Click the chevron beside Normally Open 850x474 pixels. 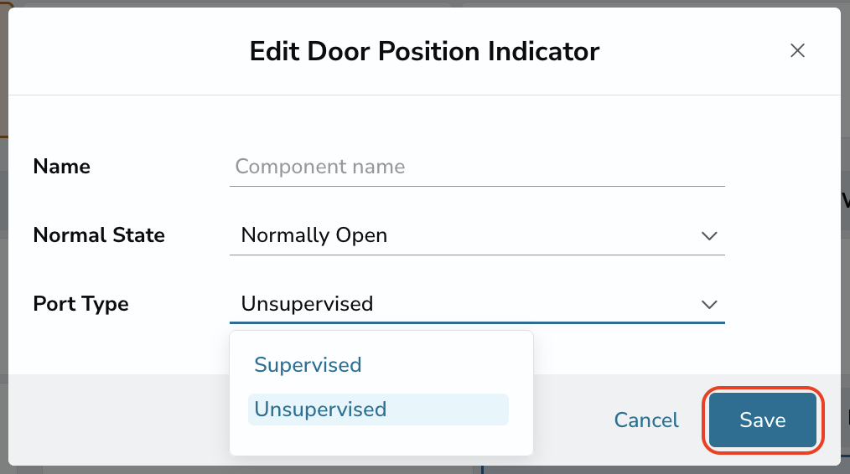pyautogui.click(x=709, y=236)
